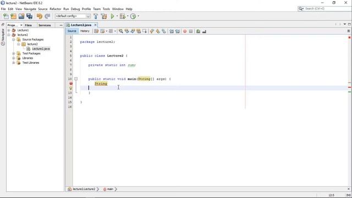Expand the Test Libraries node
The height and width of the screenshot is (198, 352).
point(14,63)
